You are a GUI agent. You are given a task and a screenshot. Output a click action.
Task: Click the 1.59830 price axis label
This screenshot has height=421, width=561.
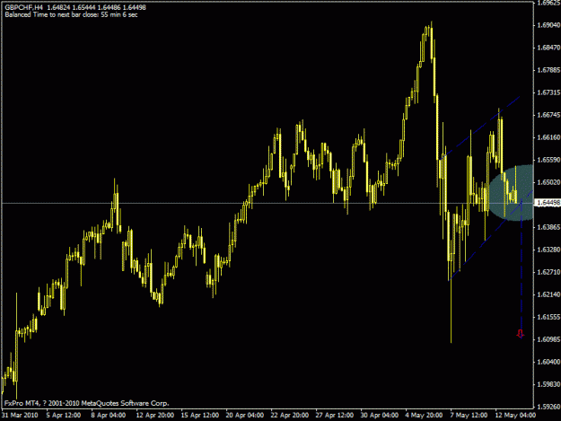click(x=548, y=384)
